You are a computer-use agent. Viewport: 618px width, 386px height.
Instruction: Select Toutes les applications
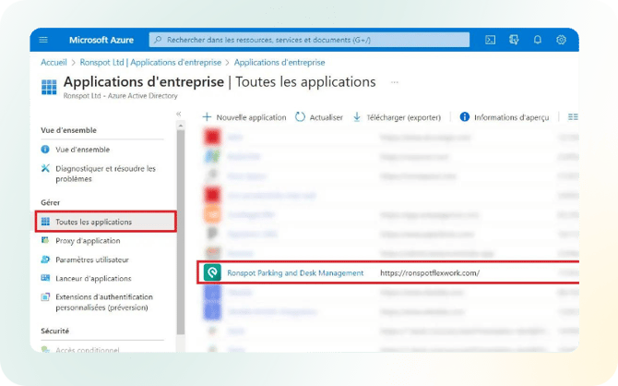click(x=105, y=222)
